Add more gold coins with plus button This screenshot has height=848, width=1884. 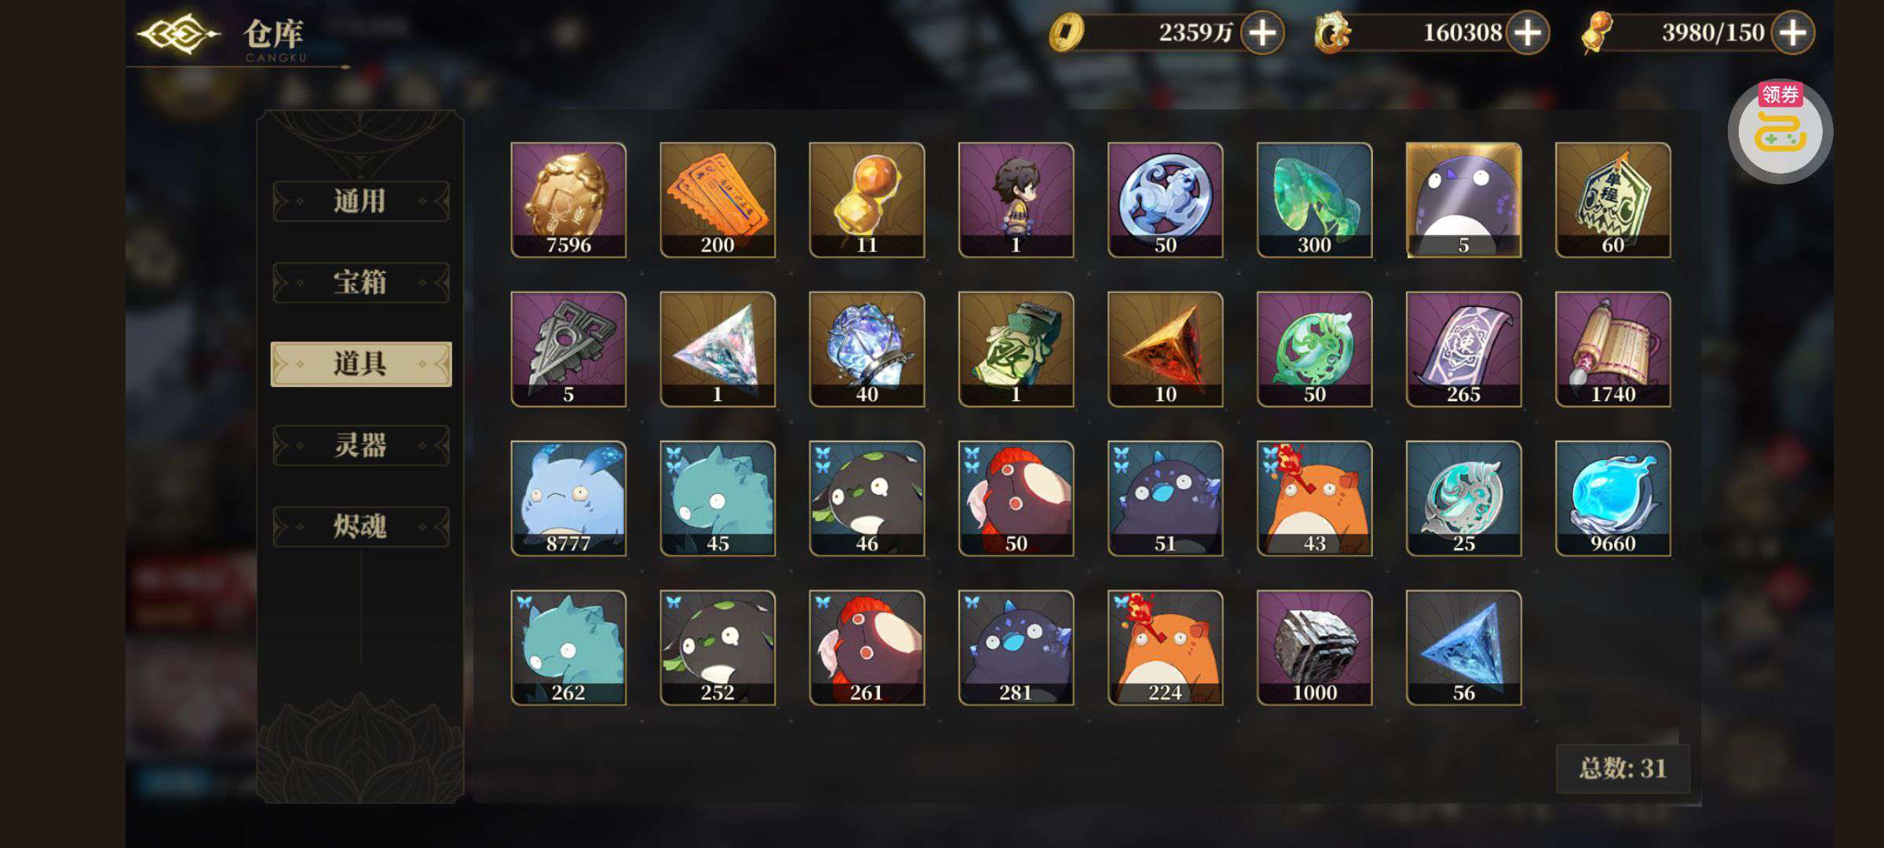point(1261,33)
